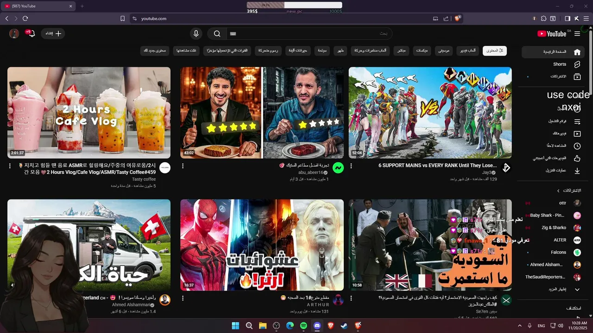Open the Brave main menu
Viewport: 593px width, 333px height.
(586, 18)
